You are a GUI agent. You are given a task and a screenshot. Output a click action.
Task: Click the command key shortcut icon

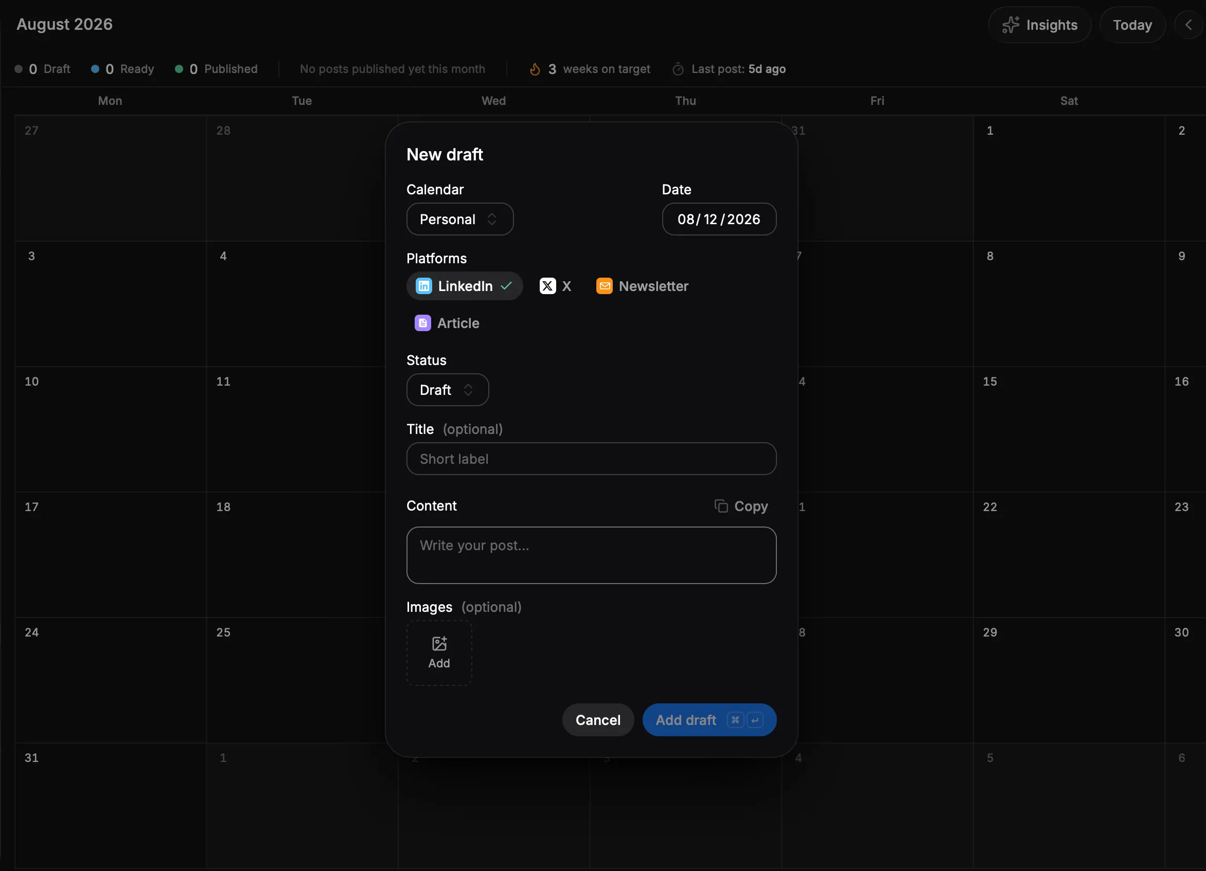pyautogui.click(x=735, y=720)
